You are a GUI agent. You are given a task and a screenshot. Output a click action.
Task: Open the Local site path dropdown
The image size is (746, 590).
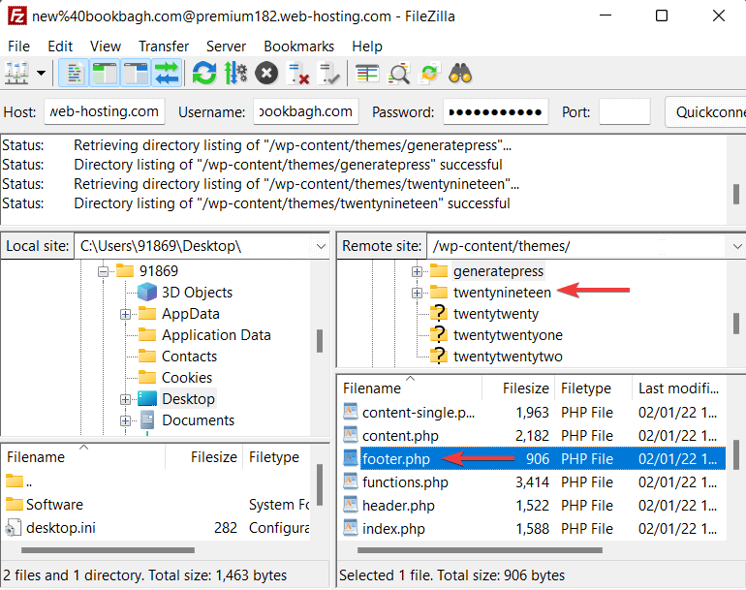click(x=321, y=246)
